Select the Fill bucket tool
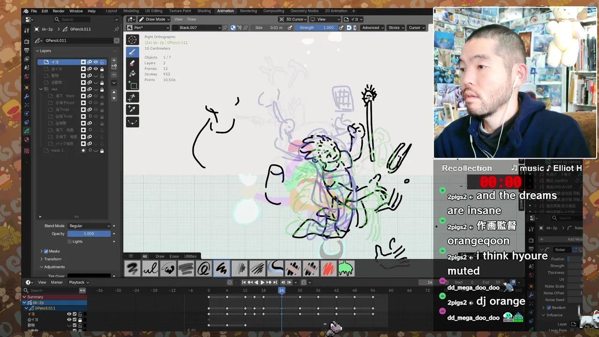599x337 pixels. 132,73
